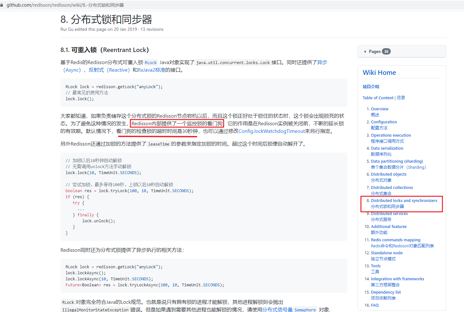Go to Redis commands mapping page
464x312 pixels.
click(395, 240)
